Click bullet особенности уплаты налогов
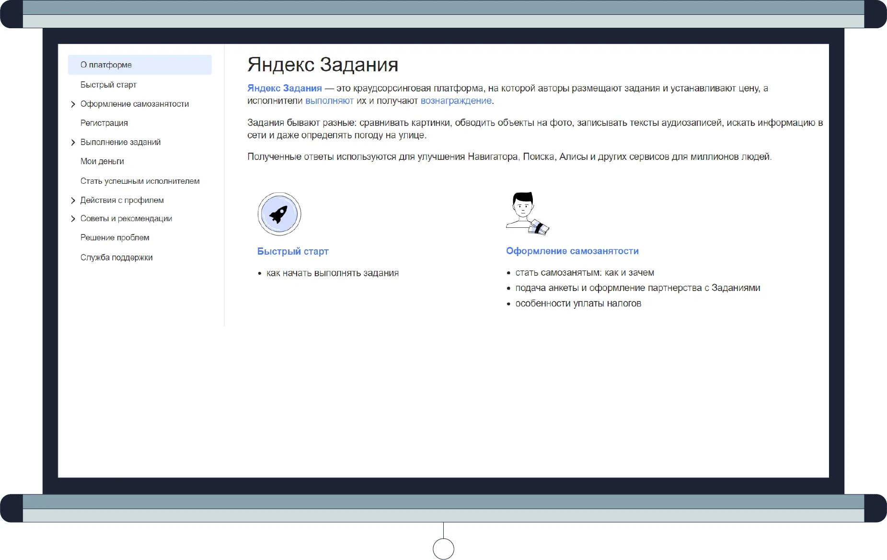887x560 pixels. (578, 303)
